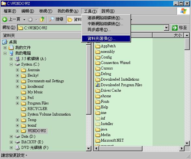Image resolution: width=191 pixels, height=159 pixels.
Task: Expand the DVD (F:) node
Action: tap(11, 148)
